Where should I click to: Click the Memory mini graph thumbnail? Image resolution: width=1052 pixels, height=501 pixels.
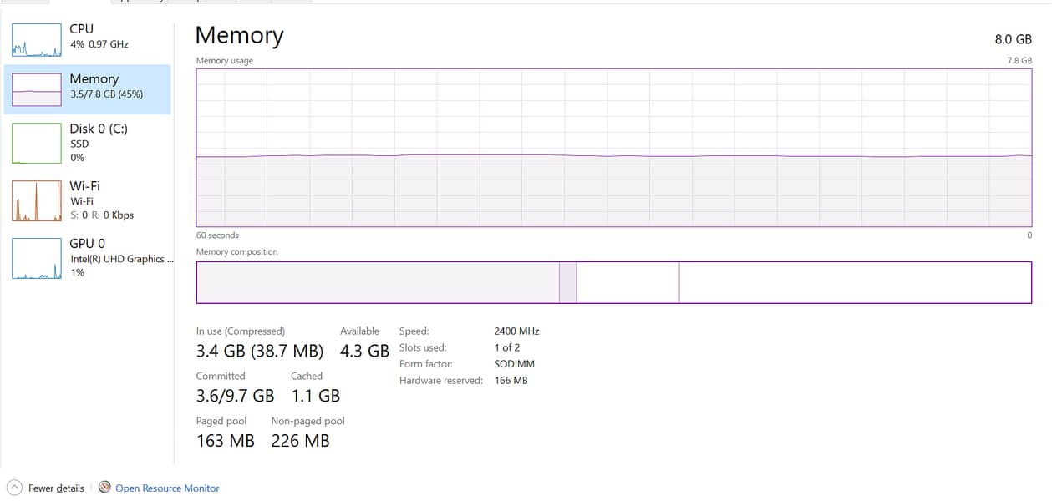coord(37,89)
